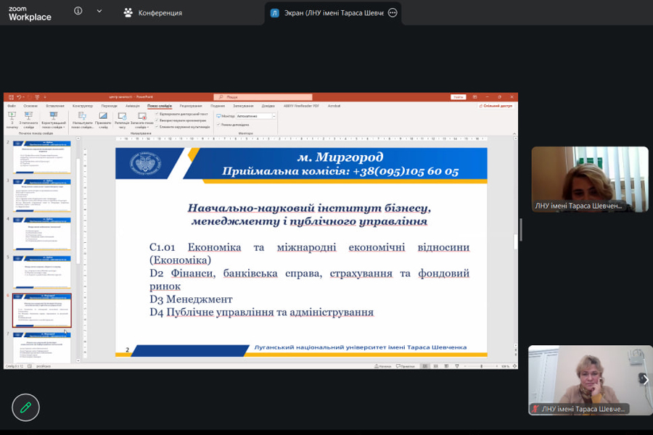Click Спільний доступ share button
This screenshot has height=435, width=653.
pos(496,106)
